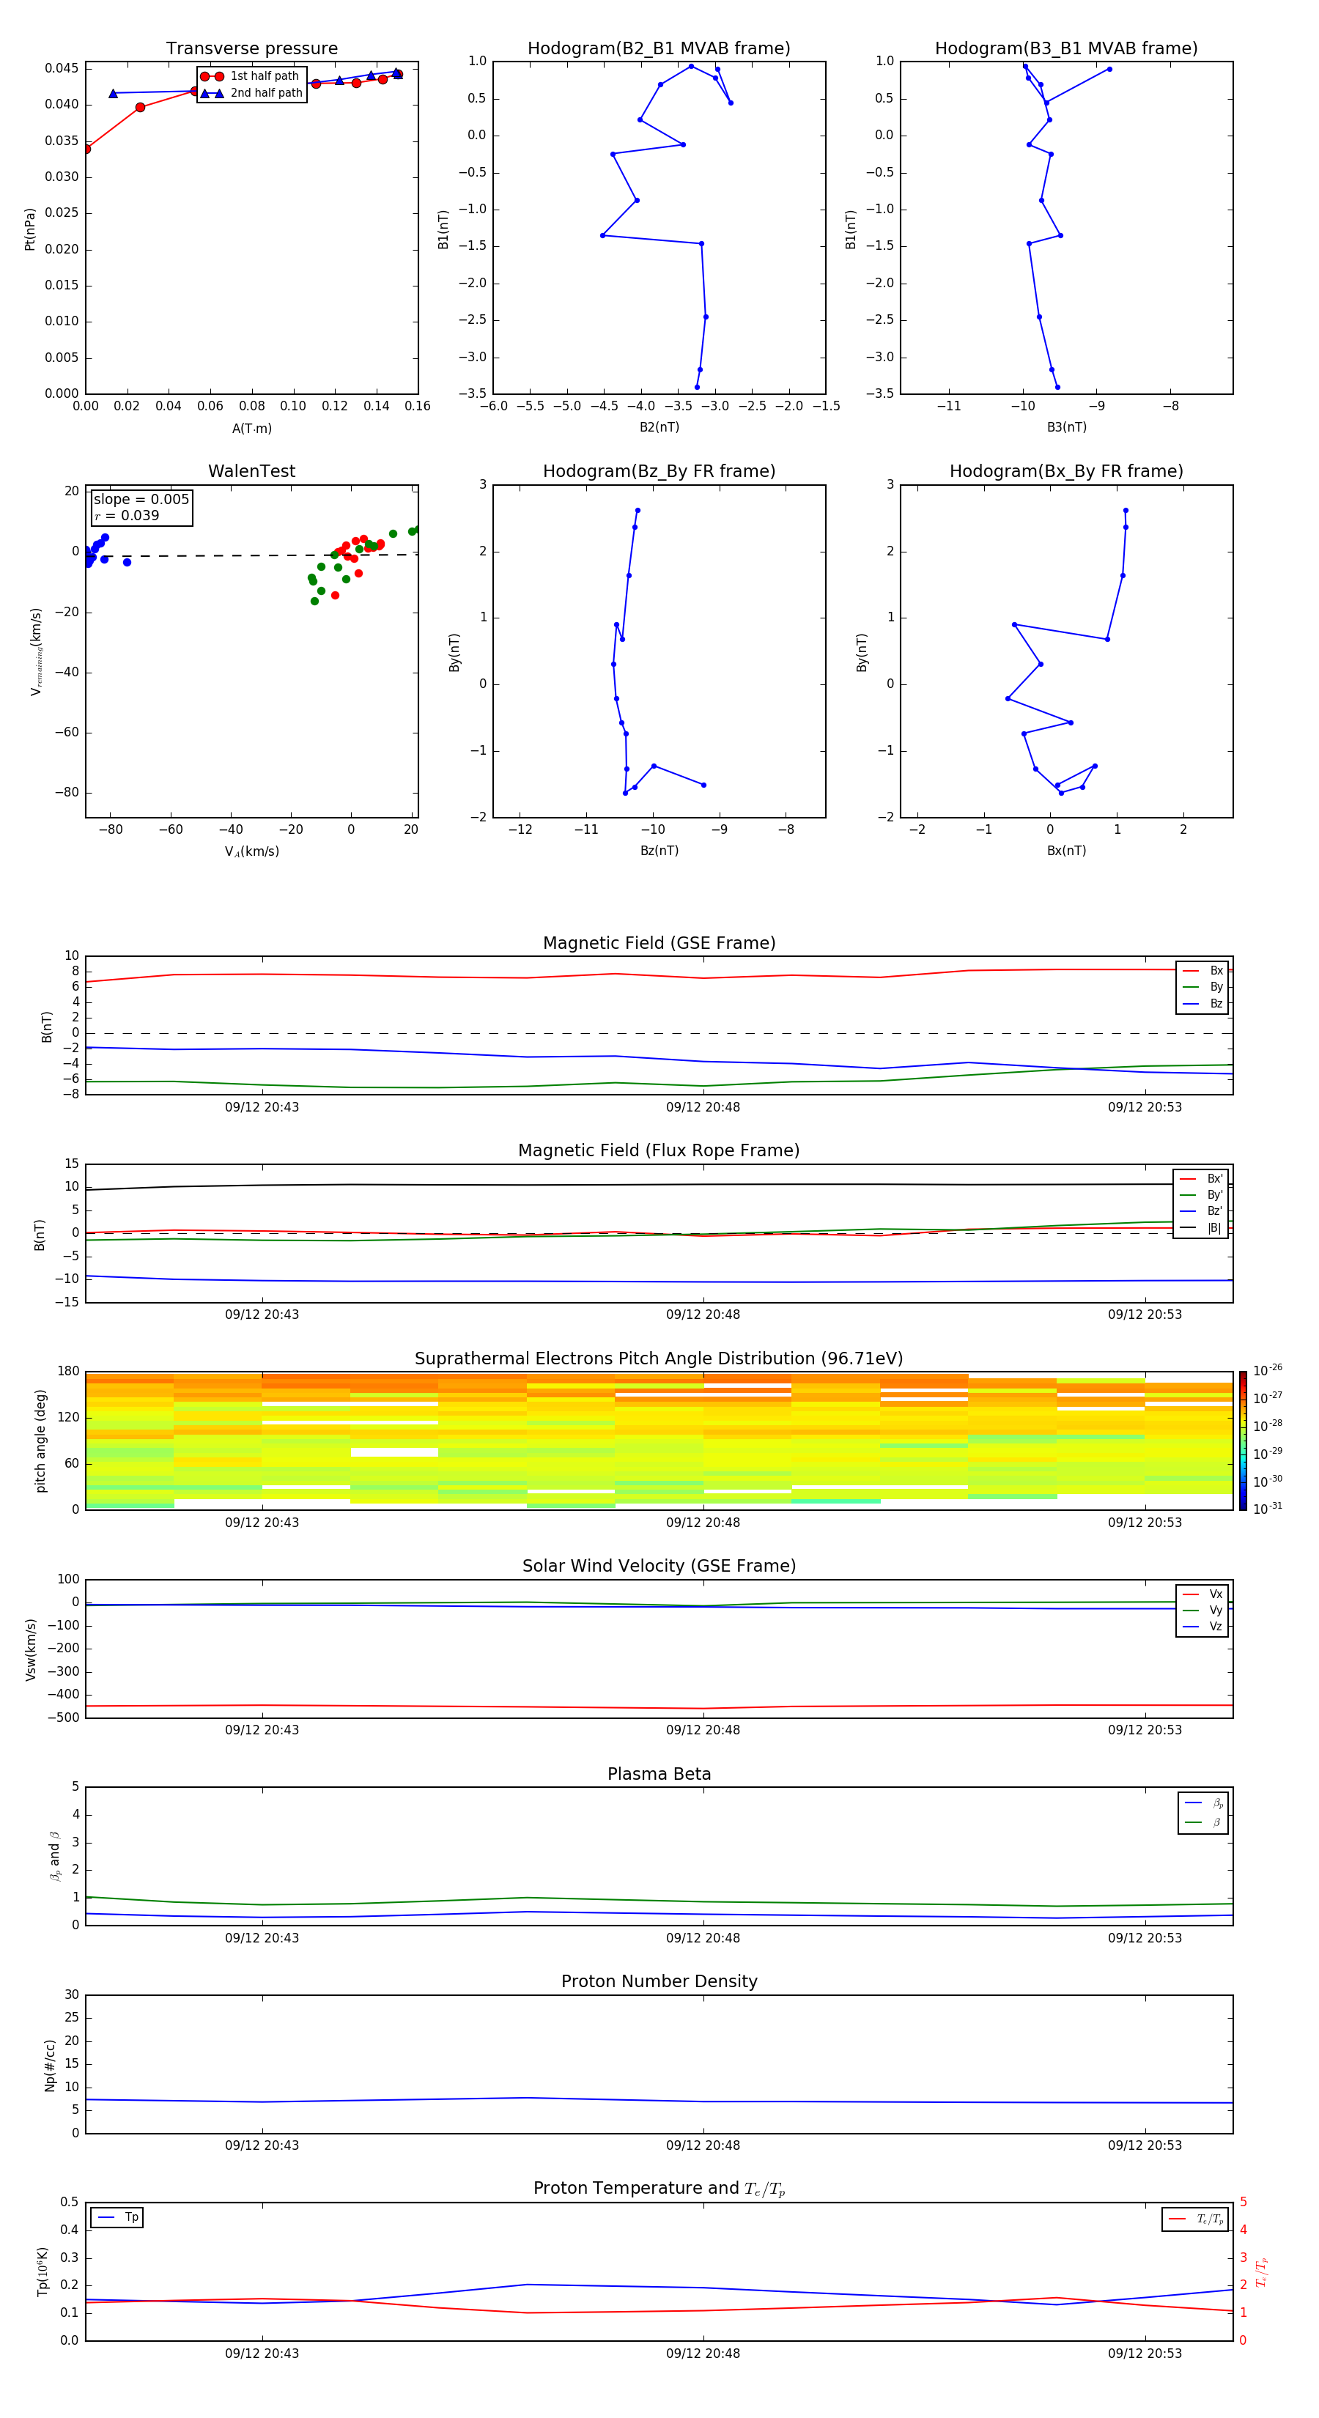Click the 'Bz(nT)' x-axis label of hodogram

coord(659,851)
